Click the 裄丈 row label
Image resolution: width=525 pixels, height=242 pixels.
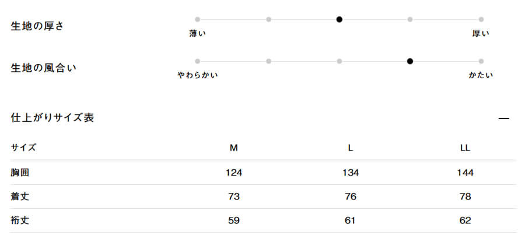(x=20, y=220)
